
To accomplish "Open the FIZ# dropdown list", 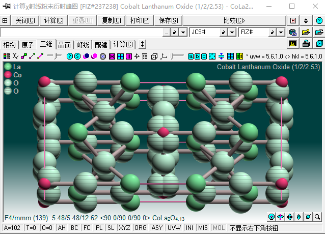I will (x=281, y=32).
